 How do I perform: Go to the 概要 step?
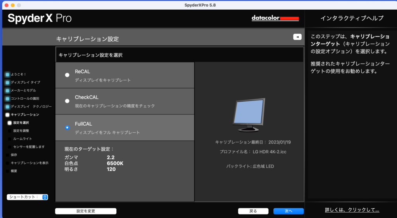(14, 171)
